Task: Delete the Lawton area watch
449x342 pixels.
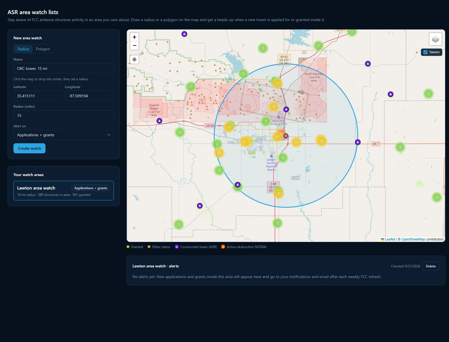Action: [431, 266]
